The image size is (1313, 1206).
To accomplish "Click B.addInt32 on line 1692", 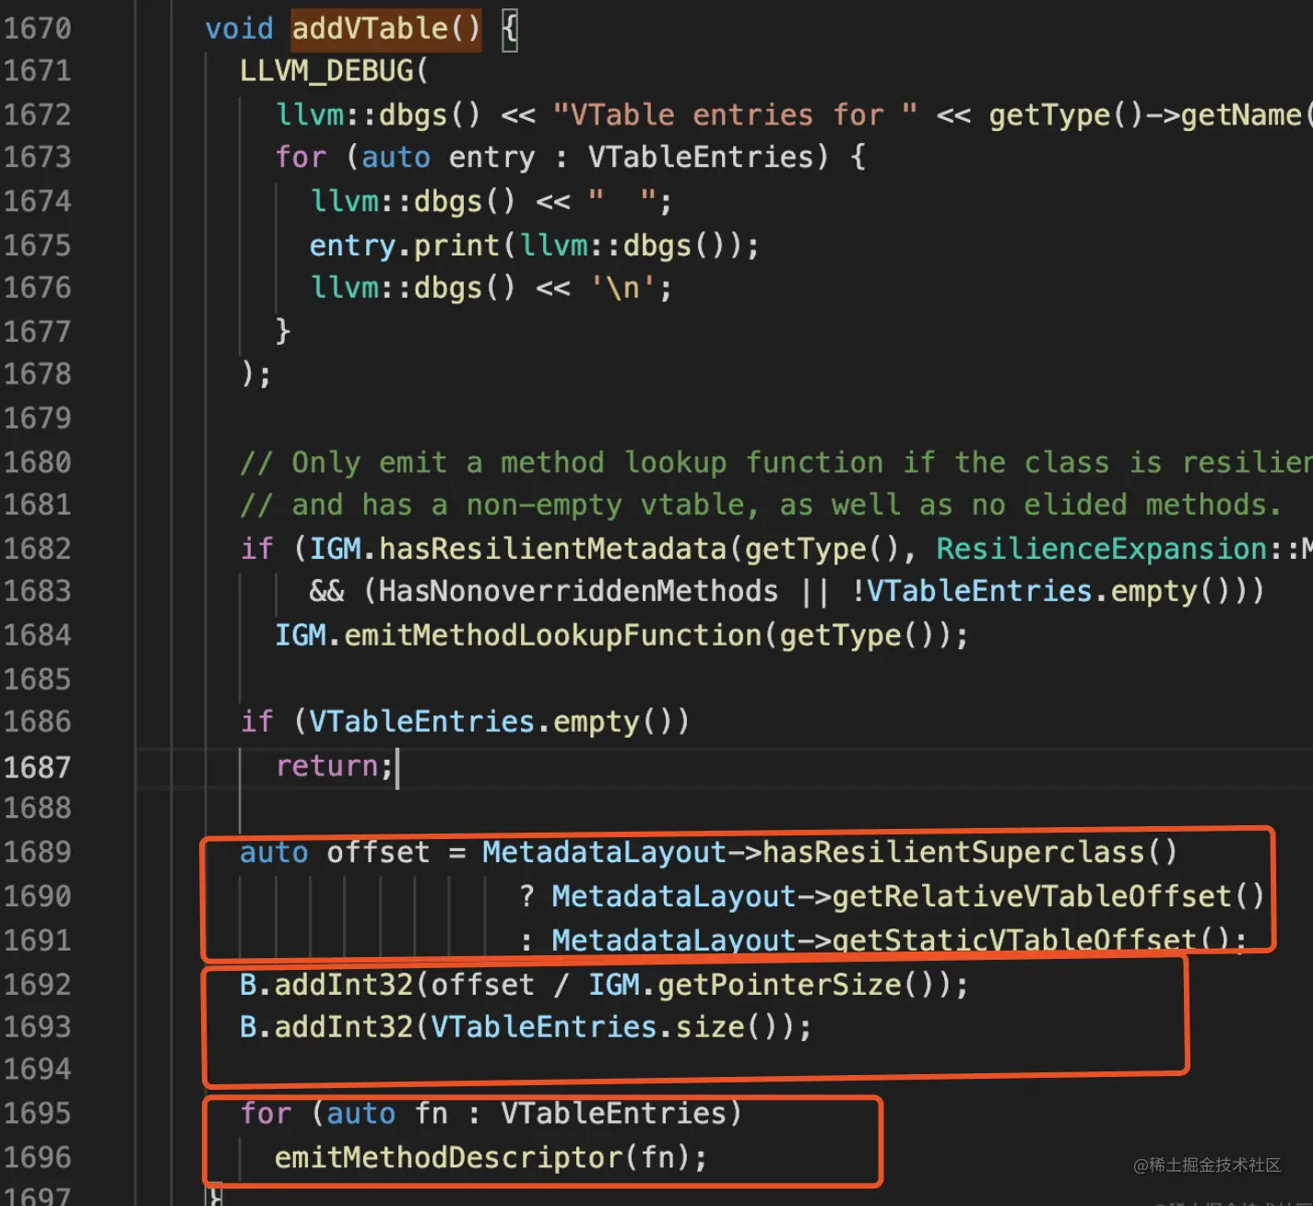I will (x=326, y=985).
